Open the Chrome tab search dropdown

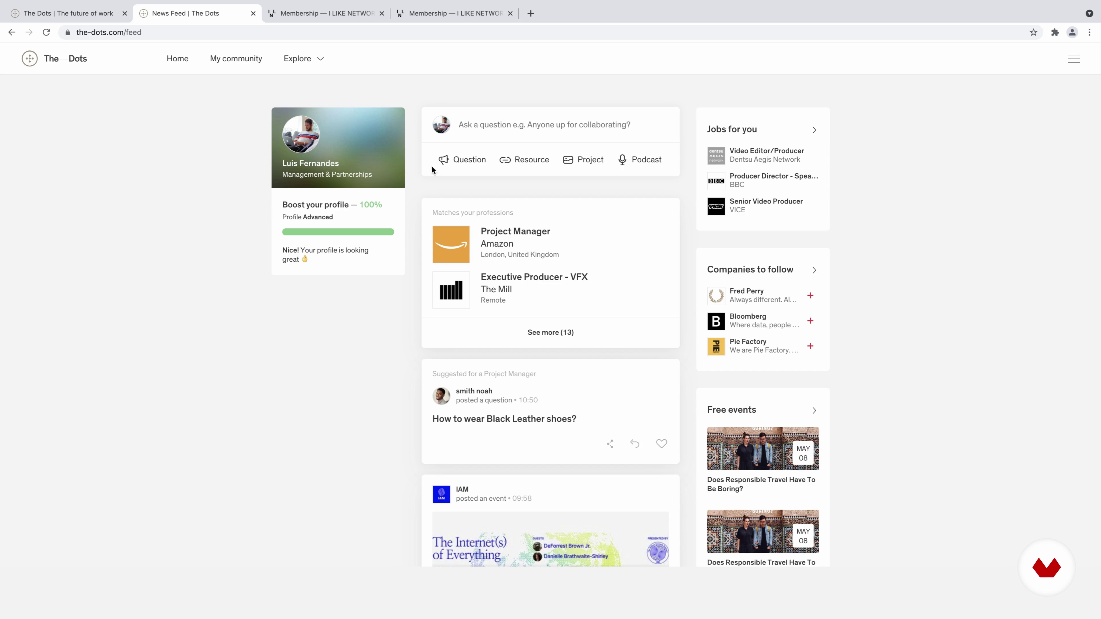[x=1089, y=13]
